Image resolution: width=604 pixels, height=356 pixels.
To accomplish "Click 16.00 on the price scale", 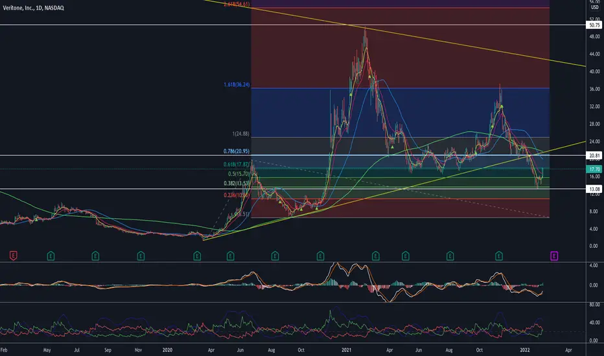I will click(594, 176).
